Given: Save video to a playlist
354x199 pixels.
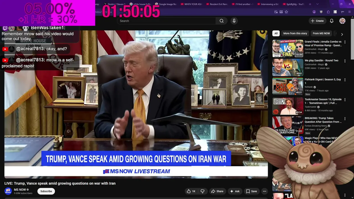Looking at the screenshot, I should [x=251, y=191].
